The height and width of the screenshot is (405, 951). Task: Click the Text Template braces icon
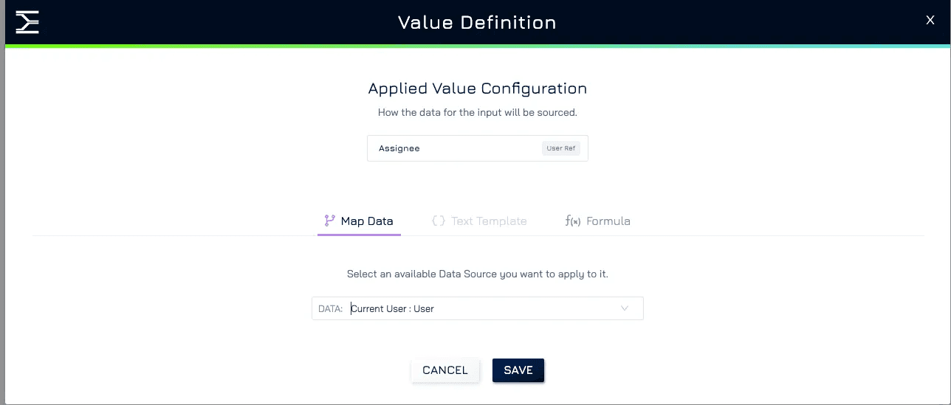coord(439,221)
